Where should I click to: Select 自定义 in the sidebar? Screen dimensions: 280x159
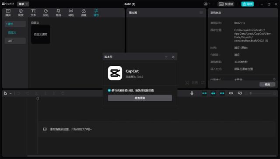(12, 32)
